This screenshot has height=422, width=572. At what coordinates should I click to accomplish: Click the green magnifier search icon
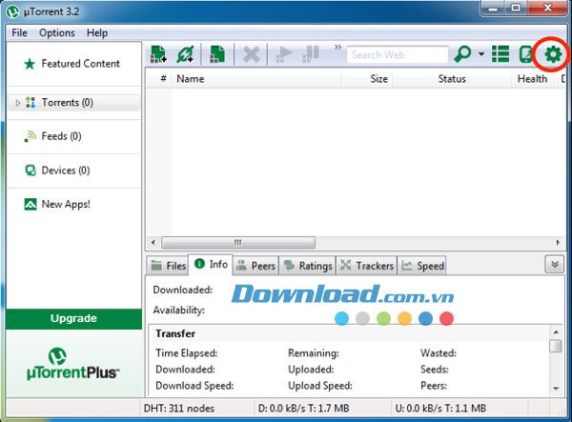click(462, 54)
